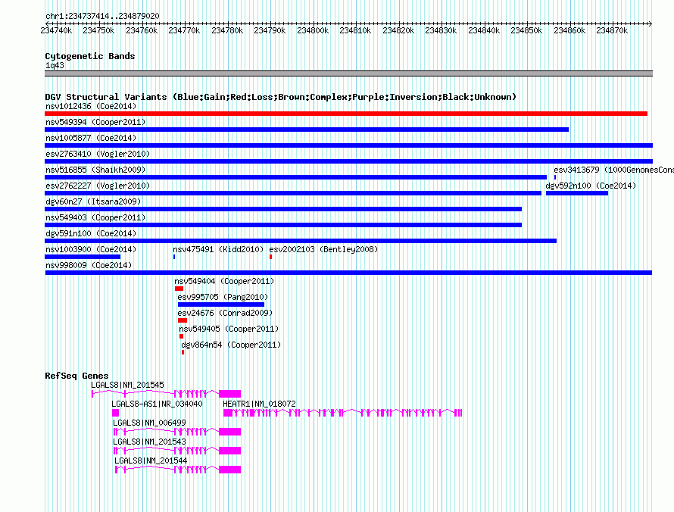
Task: Open the HEATR1|NM_018072 gene label
Action: click(259, 404)
